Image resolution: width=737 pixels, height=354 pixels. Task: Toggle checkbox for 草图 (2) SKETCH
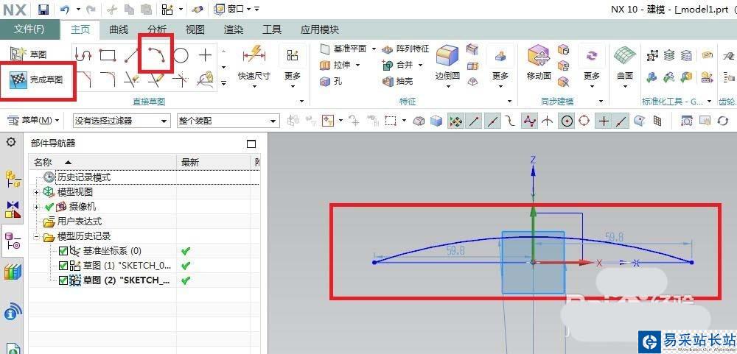click(63, 280)
